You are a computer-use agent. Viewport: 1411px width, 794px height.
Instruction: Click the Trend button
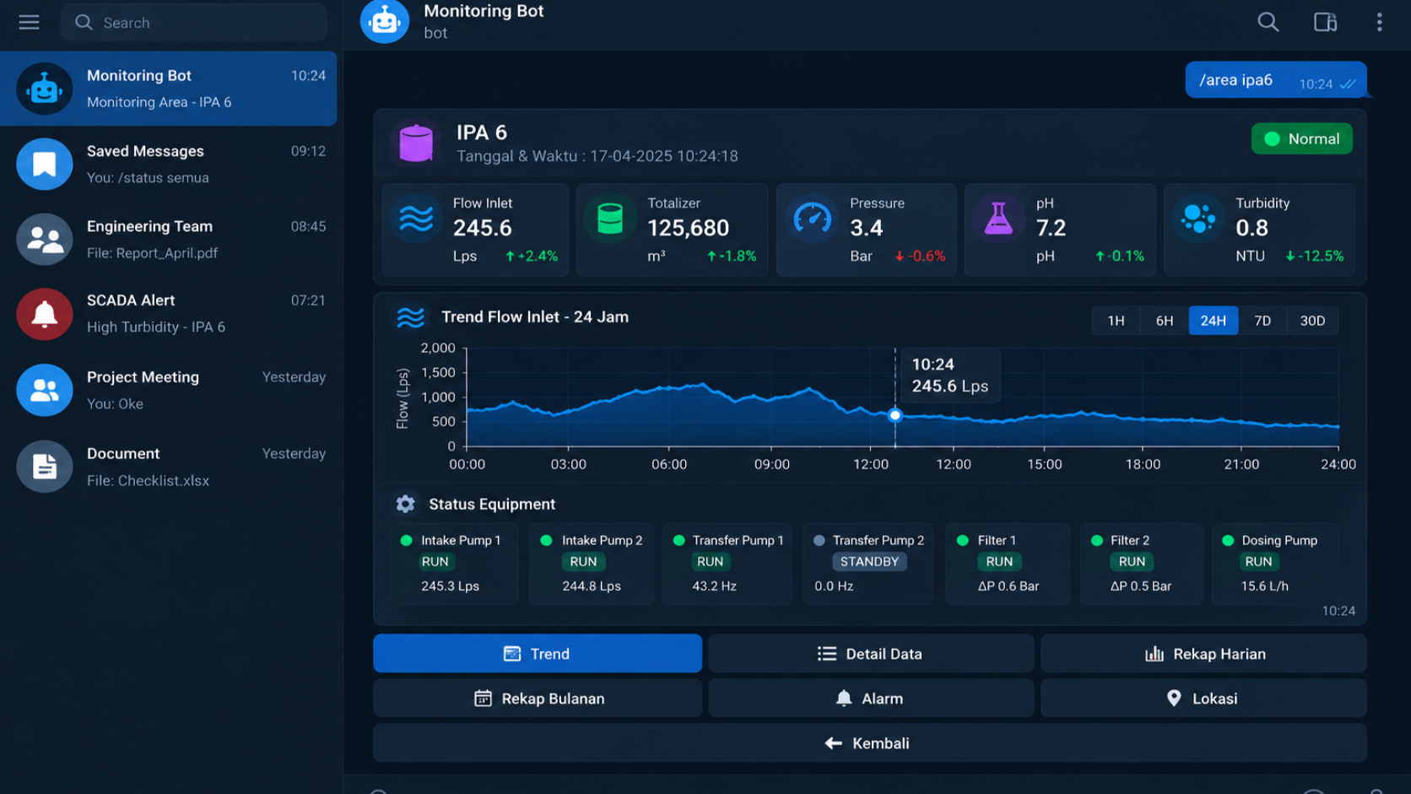coord(538,653)
